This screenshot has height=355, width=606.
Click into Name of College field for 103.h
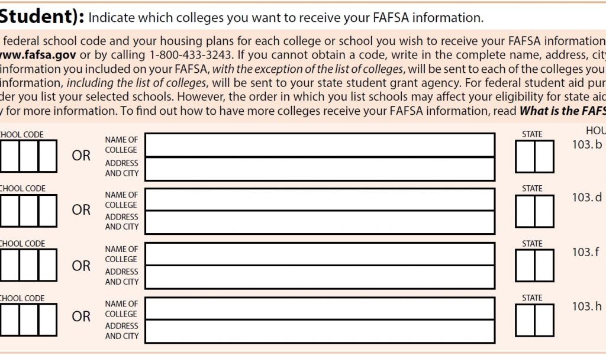pyautogui.click(x=320, y=308)
